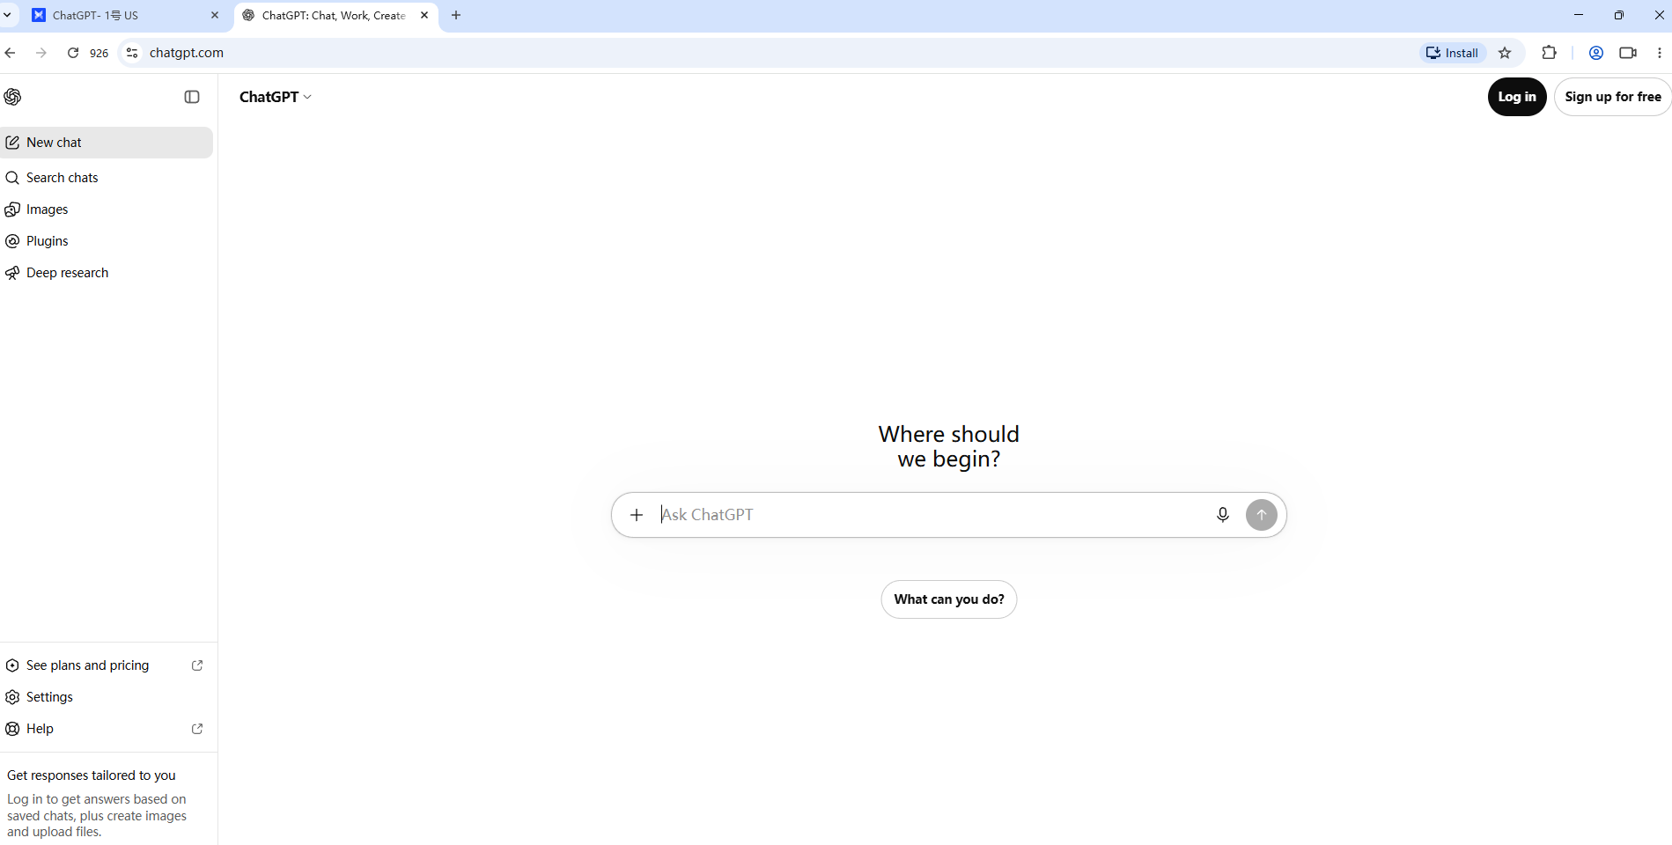Click Sign up for free
The image size is (1672, 845).
(x=1613, y=97)
